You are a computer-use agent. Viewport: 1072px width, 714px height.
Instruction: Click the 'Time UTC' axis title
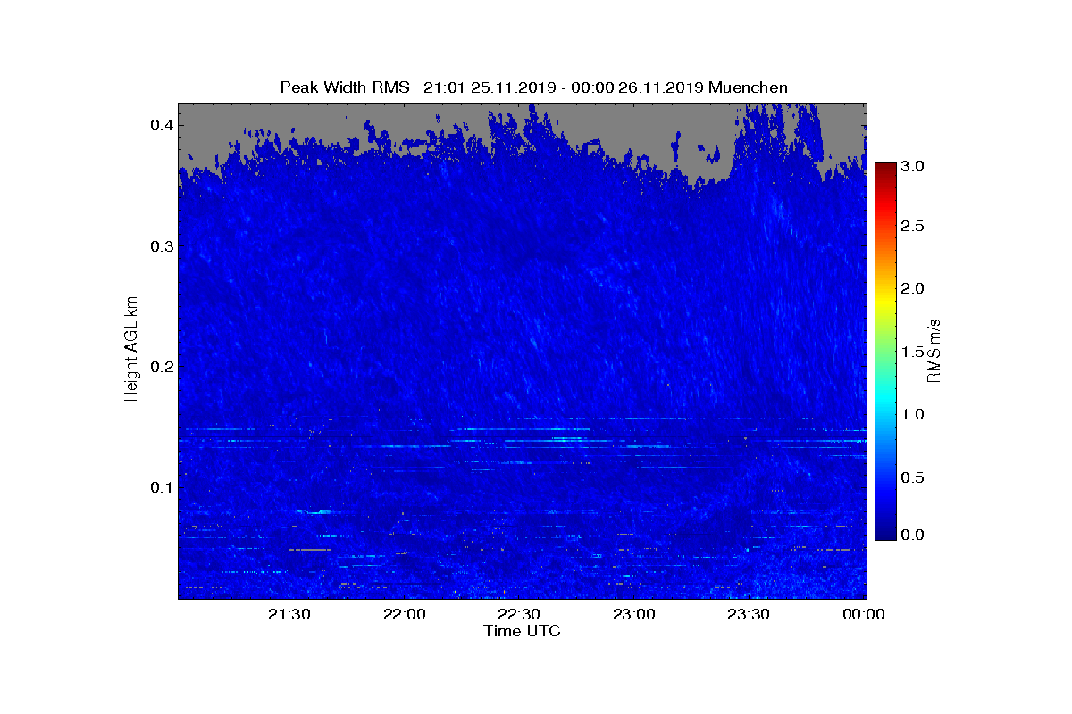pyautogui.click(x=522, y=632)
